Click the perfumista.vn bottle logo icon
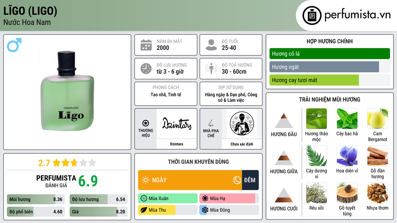Image resolution: width=397 pixels, height=223 pixels. coord(312,15)
